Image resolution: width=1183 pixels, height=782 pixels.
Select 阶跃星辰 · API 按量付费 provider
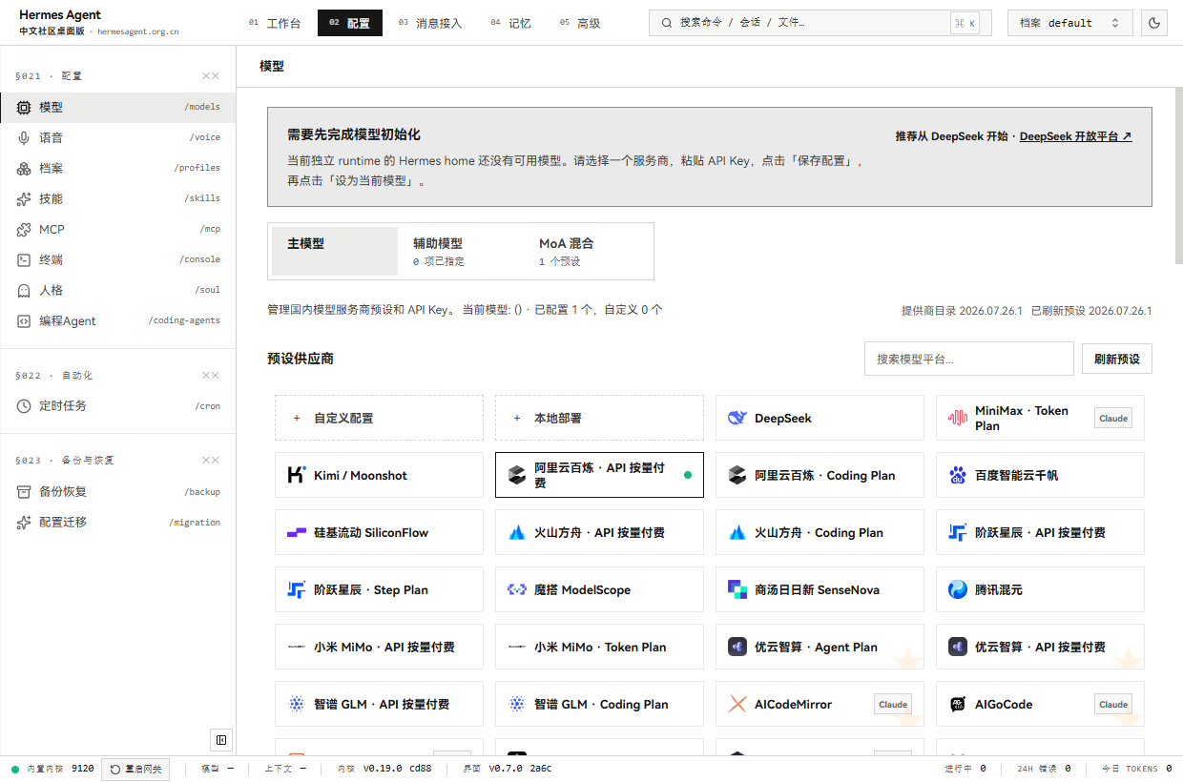click(1040, 532)
